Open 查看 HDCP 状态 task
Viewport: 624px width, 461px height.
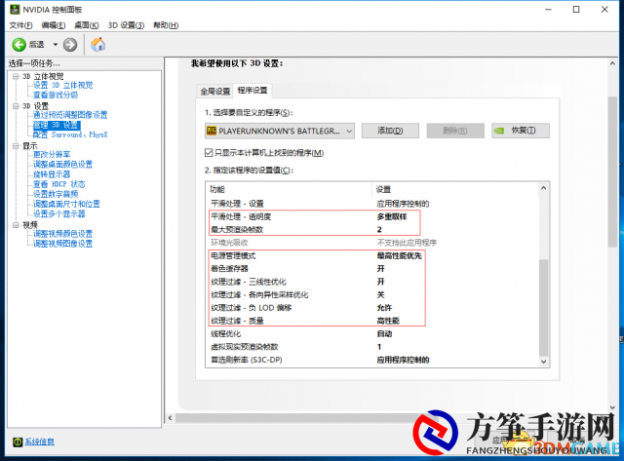pos(58,184)
